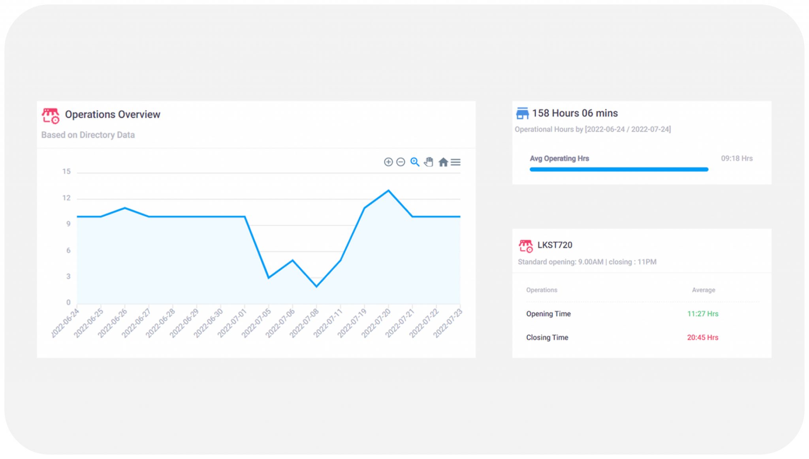Click the chart zoom in plus icon
Screen dimensions: 809x459
click(388, 162)
